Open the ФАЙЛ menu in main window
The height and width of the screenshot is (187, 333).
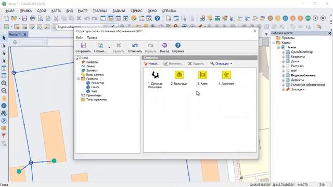pos(10,11)
